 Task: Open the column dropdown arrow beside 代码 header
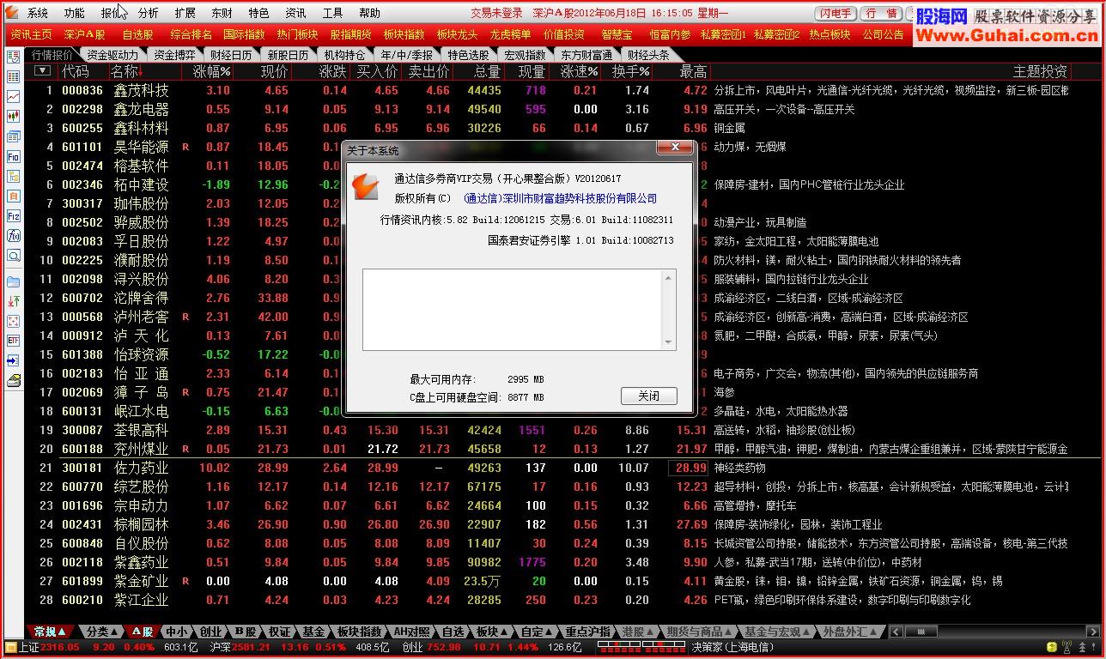point(42,71)
